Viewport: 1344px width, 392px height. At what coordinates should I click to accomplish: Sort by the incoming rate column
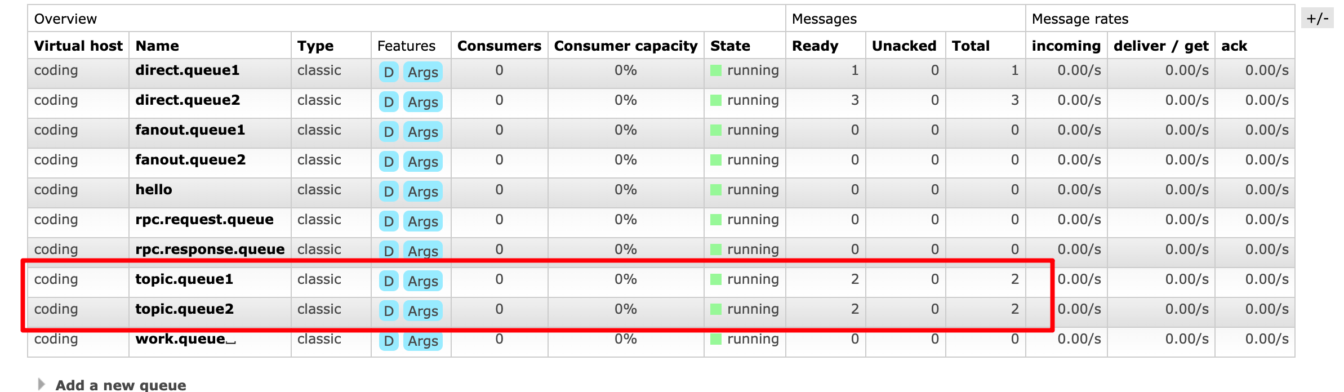1066,46
